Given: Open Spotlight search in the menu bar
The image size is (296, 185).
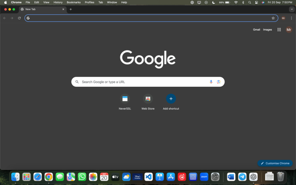Looking at the screenshot, I should 250,2.
